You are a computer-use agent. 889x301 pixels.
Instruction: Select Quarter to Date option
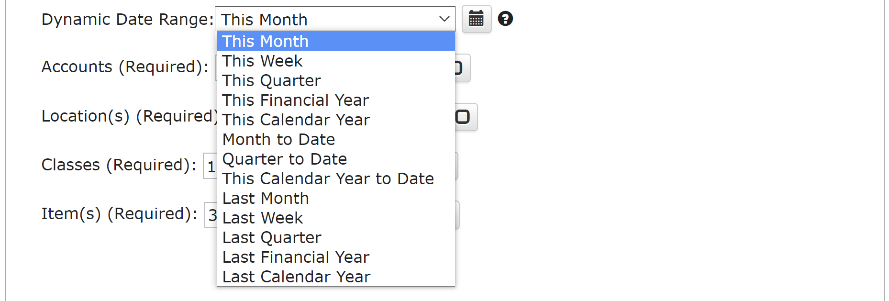pos(335,159)
